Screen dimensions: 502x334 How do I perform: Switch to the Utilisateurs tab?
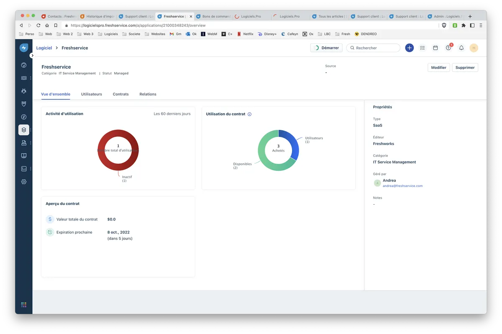point(92,94)
